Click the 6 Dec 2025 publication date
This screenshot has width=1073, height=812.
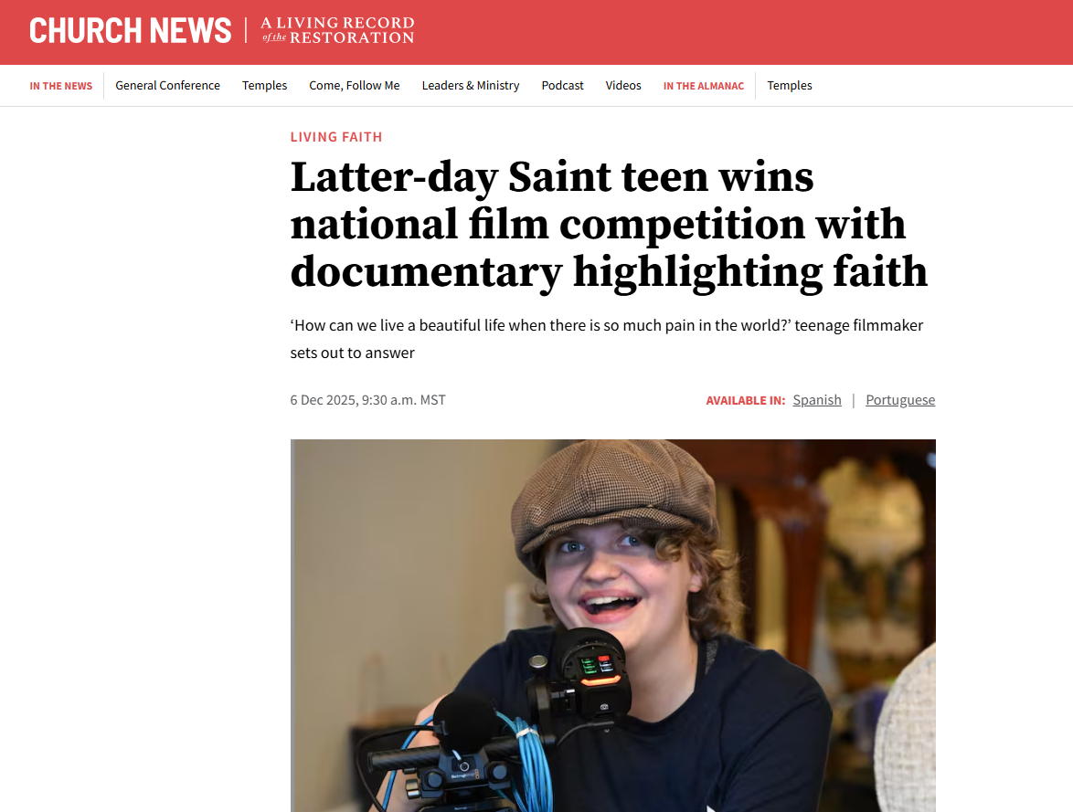(367, 399)
